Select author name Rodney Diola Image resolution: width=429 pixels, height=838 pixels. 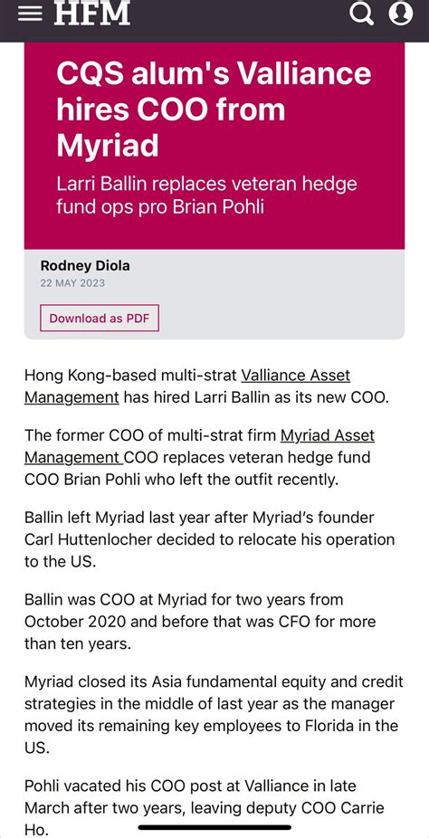coord(85,266)
